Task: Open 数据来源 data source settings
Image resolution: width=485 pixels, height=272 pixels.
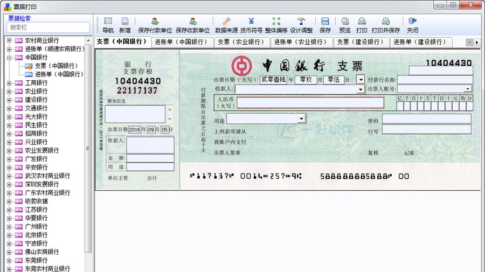Action: 226,25
